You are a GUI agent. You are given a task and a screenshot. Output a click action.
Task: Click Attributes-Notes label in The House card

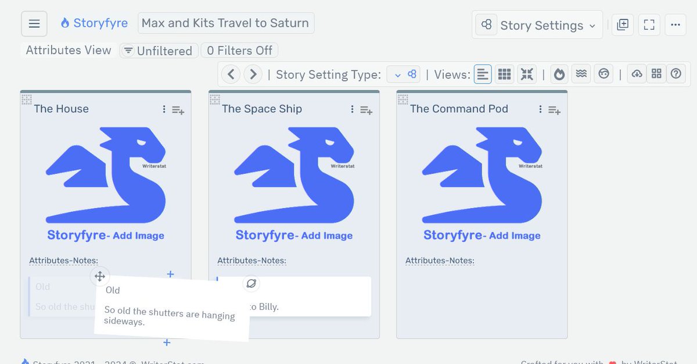click(63, 260)
